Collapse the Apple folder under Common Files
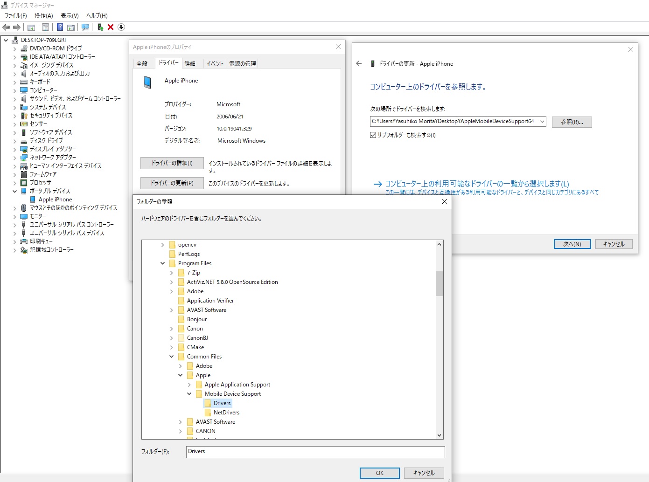 coord(180,375)
